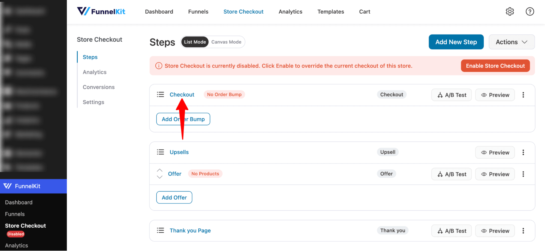The width and height of the screenshot is (545, 251).
Task: Open the Cart top tab
Action: 365,12
